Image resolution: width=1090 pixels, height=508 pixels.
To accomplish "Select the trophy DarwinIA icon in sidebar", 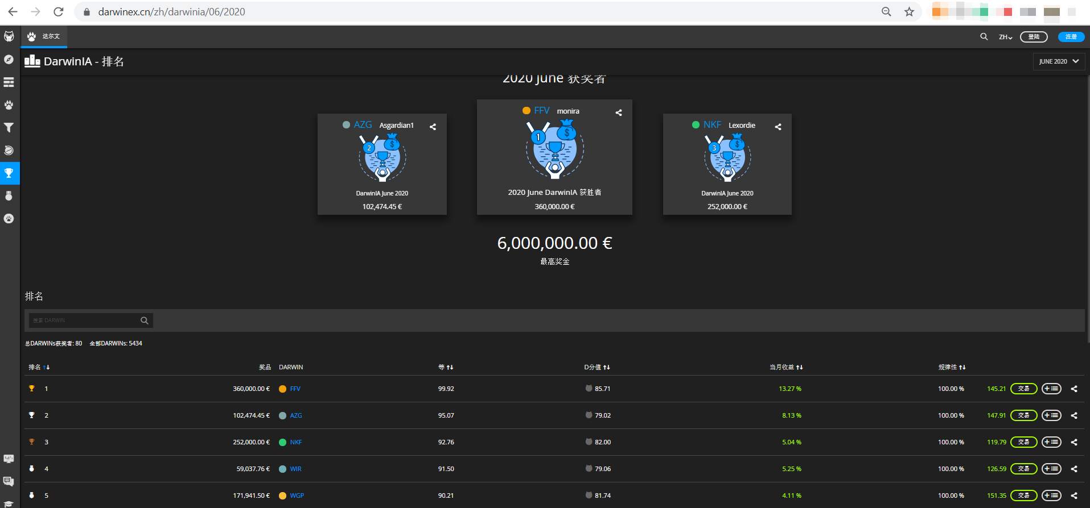I will 9,173.
